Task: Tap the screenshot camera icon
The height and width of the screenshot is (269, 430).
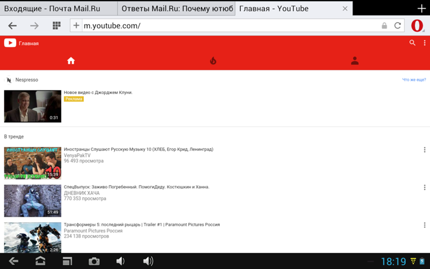Action: pos(94,261)
